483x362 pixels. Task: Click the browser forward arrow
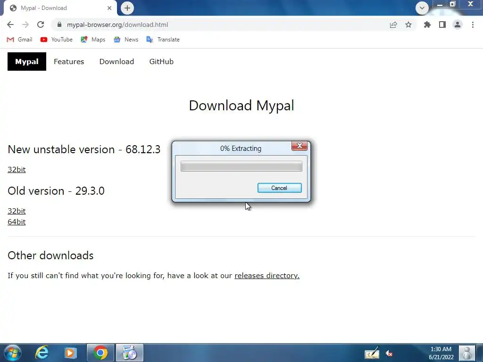click(x=25, y=25)
